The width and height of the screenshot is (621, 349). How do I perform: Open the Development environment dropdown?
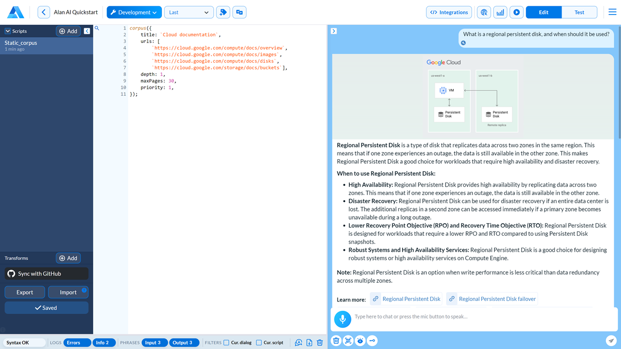pos(134,12)
